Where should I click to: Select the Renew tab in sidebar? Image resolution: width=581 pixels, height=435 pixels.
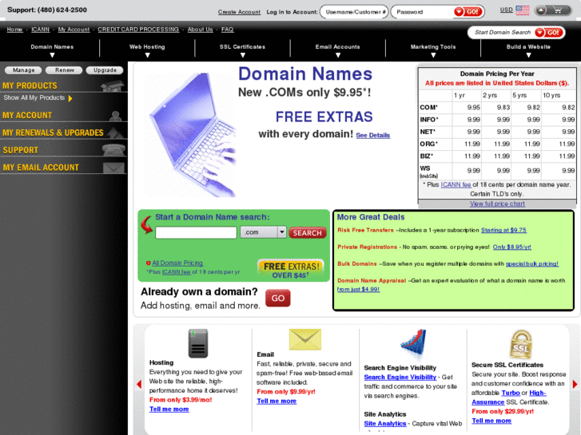[65, 70]
